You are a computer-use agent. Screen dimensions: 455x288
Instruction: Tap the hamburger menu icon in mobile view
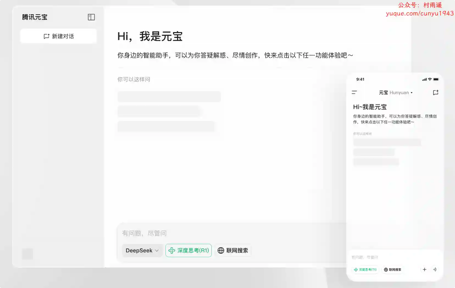tap(354, 93)
